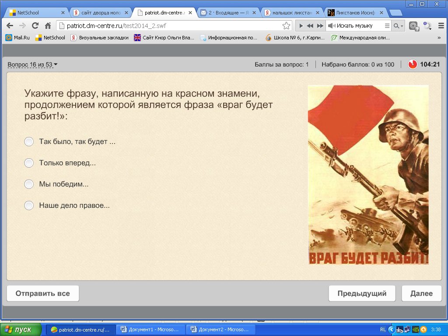Image resolution: width=448 pixels, height=336 pixels.
Task: Open the NetSchool bookmark
Action: 50,38
